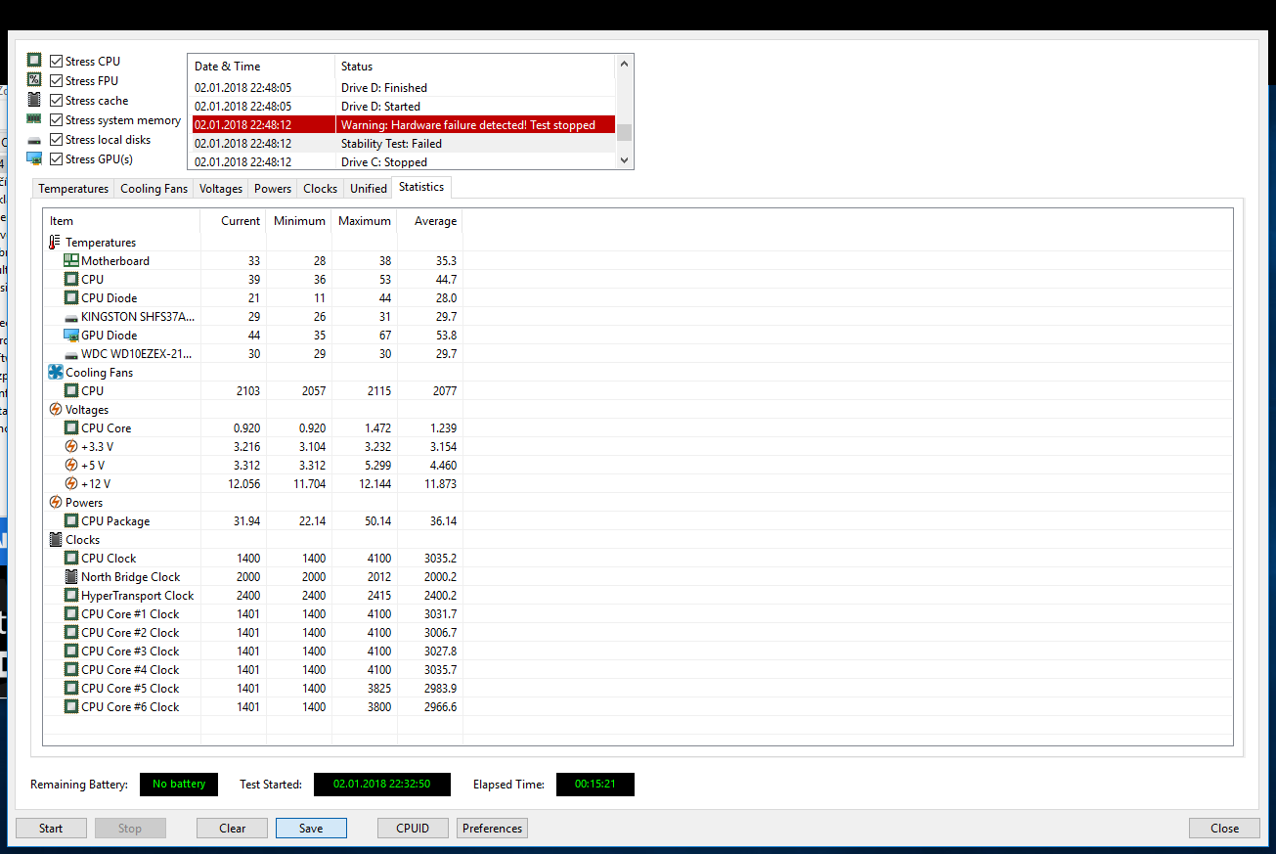Select the Voltages tab
The width and height of the screenshot is (1276, 854).
(x=221, y=189)
